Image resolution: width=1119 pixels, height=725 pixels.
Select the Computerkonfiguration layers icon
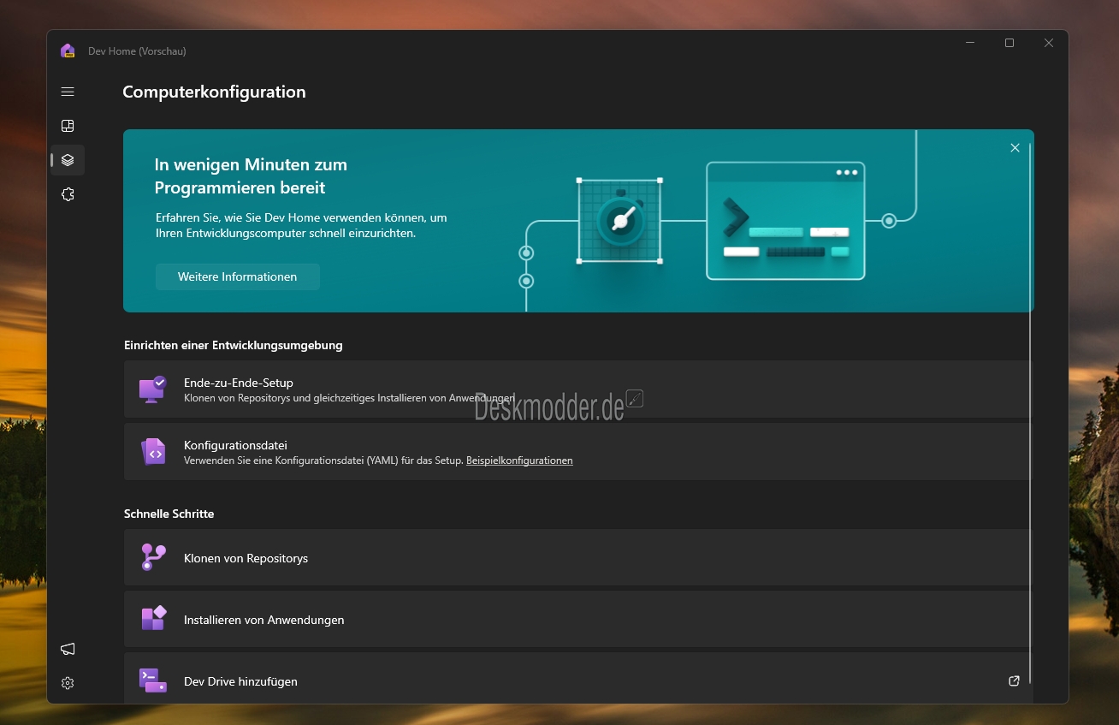coord(68,160)
